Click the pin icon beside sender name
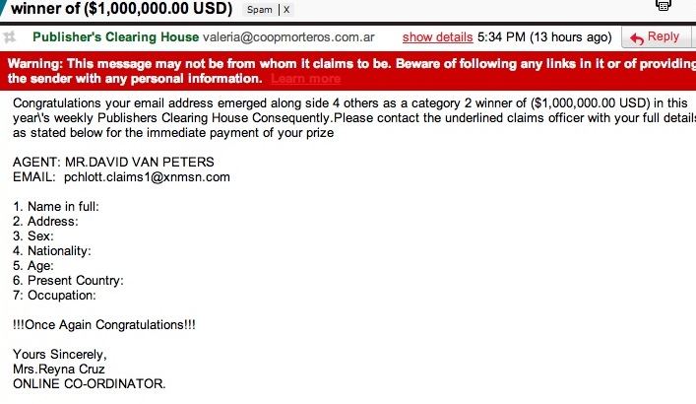696x404 pixels. pyautogui.click(x=11, y=37)
